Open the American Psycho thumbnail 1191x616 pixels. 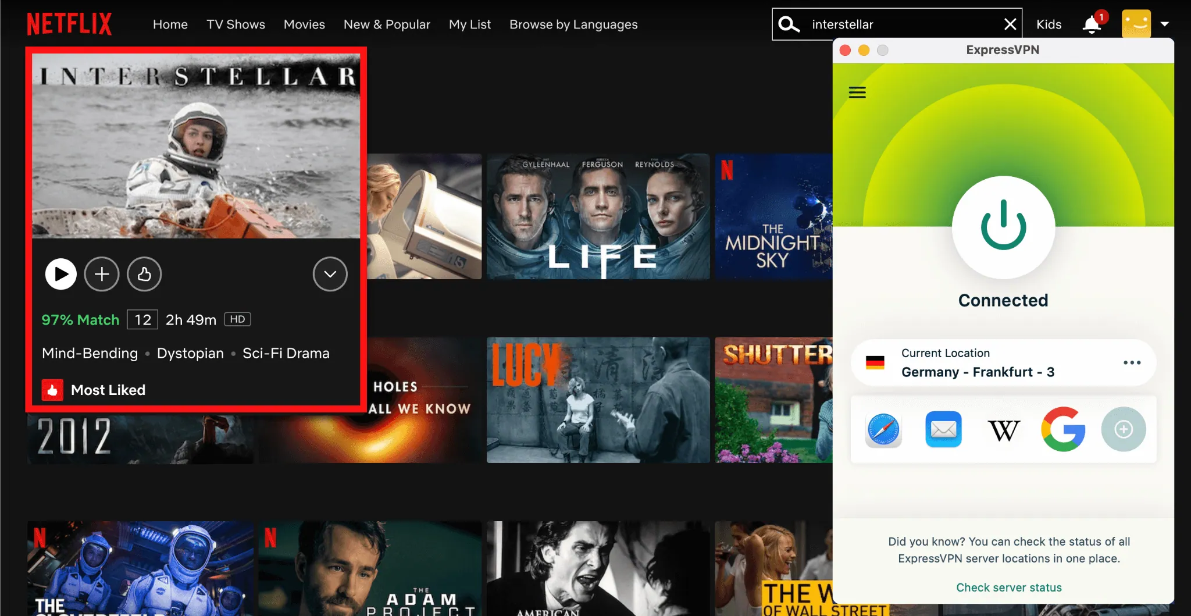click(598, 568)
